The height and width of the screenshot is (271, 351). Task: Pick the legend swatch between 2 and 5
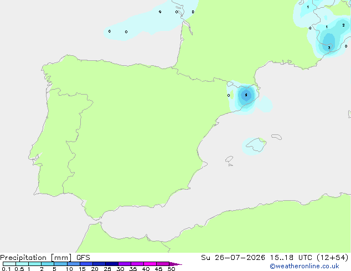(48, 264)
